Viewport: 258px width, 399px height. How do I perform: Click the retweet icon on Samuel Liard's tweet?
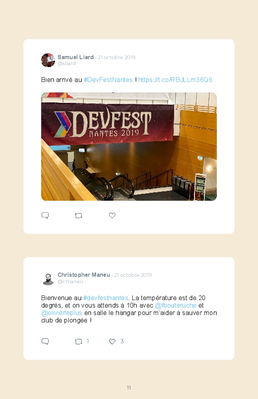[x=78, y=216]
